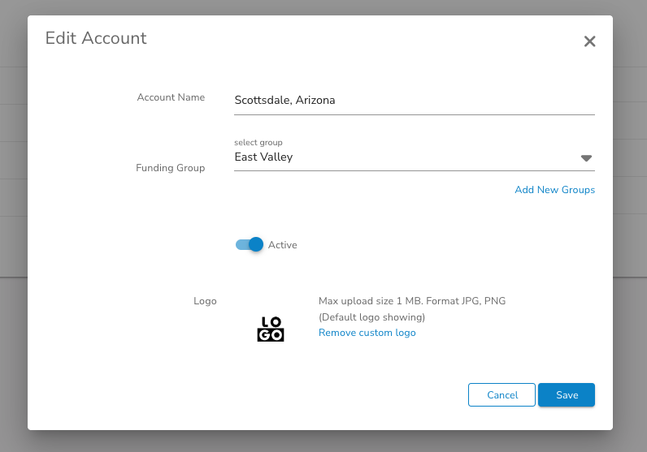Save the account changes
The image size is (647, 452).
[x=567, y=394]
